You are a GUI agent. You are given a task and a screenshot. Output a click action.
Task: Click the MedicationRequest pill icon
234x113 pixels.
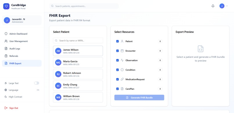[x=122, y=79]
